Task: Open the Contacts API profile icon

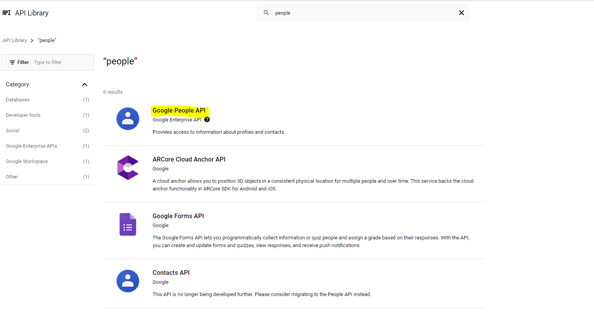Action: 128,281
